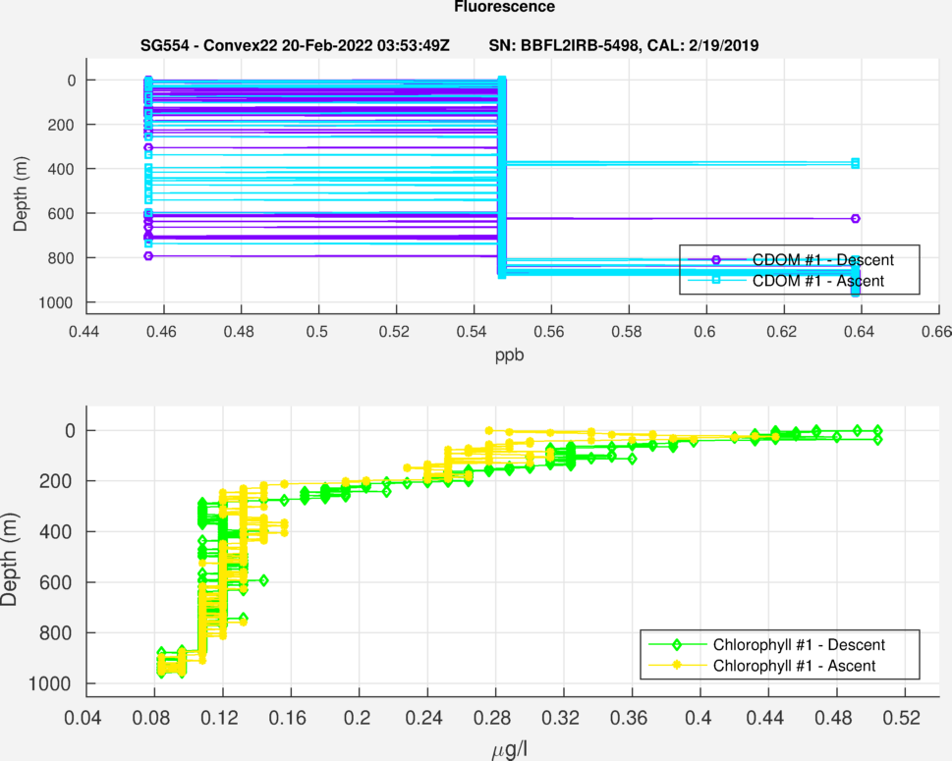Click the '0.46' tick on ppb axis
The image size is (952, 761).
pyautogui.click(x=161, y=332)
